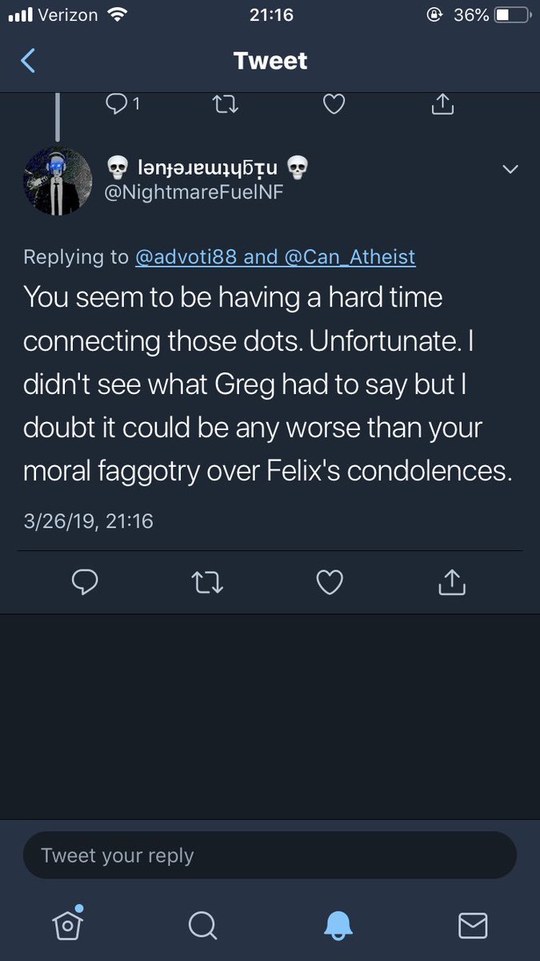
Task: Tap the Tweet your reply field
Action: point(270,855)
